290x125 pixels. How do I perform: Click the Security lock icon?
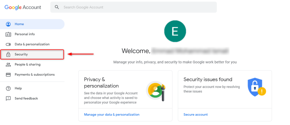point(8,54)
